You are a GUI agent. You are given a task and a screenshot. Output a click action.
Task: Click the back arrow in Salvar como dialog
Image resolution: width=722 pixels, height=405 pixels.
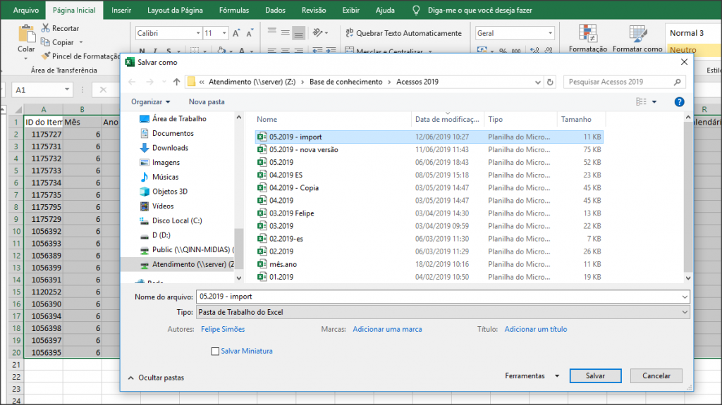click(x=132, y=82)
